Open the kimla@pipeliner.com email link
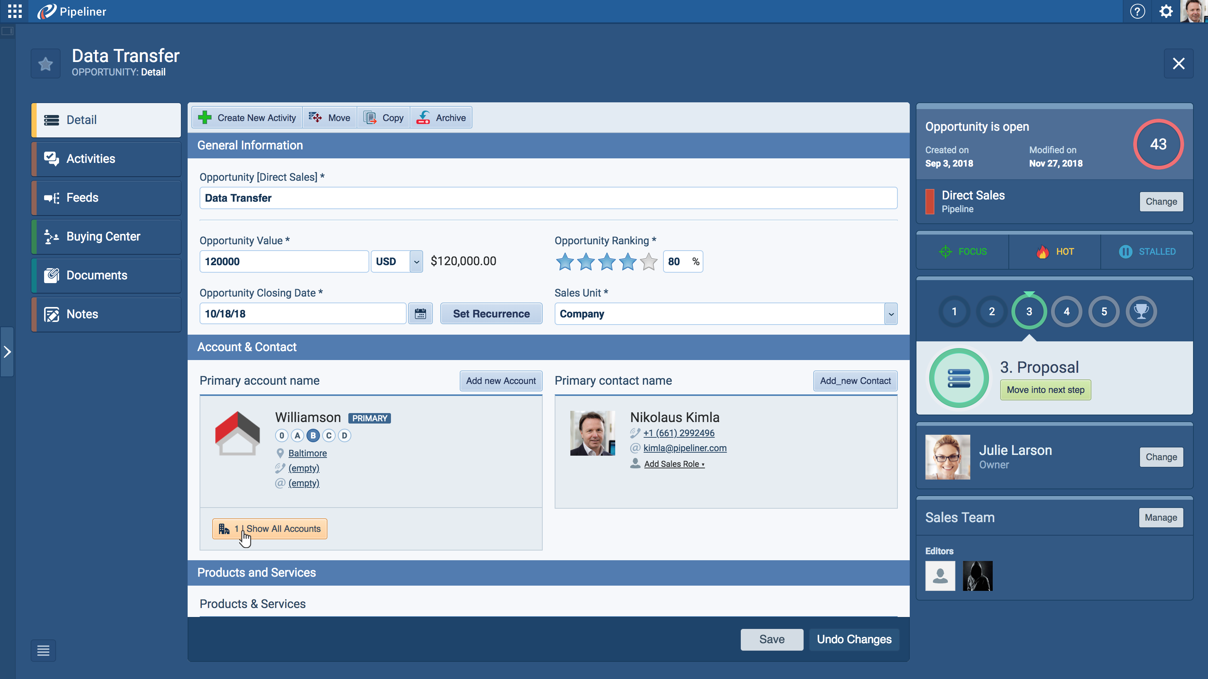 (685, 448)
